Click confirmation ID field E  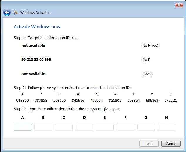[x=105, y=127]
